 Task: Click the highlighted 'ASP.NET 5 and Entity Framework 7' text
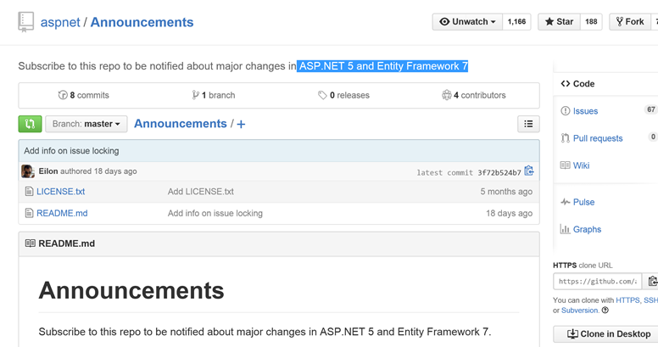[382, 66]
